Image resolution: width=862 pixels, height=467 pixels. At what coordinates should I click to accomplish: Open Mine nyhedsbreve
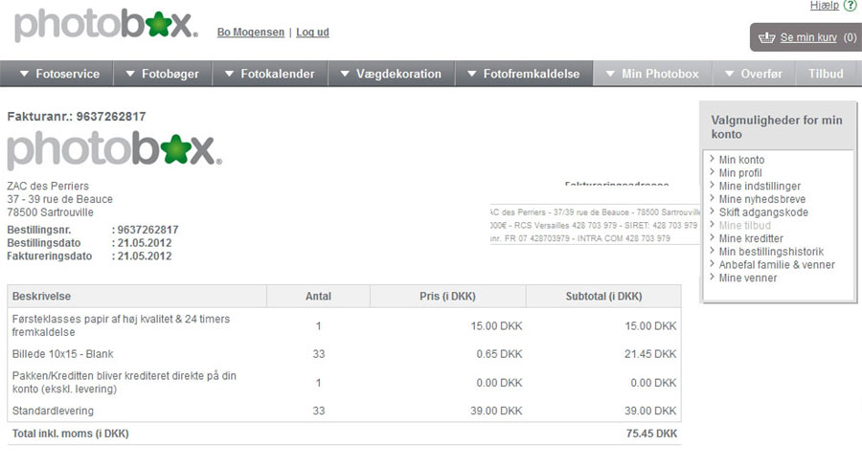tap(762, 199)
